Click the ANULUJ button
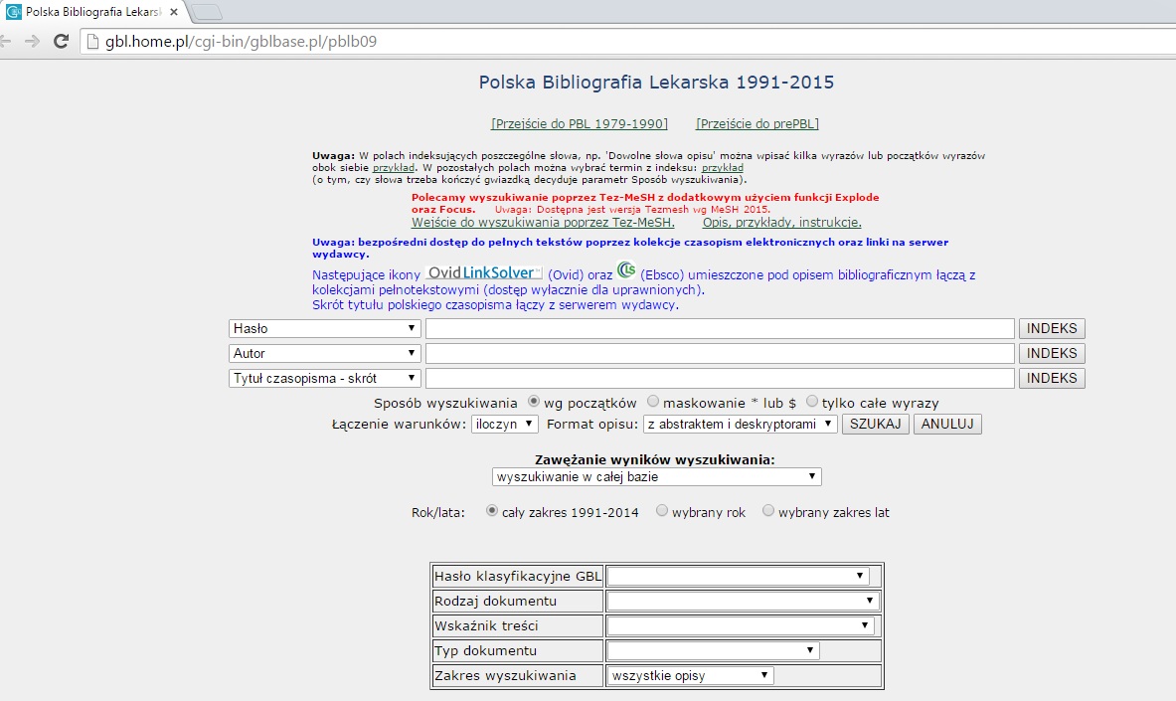Viewport: 1176px width, 701px height. pyautogui.click(x=947, y=424)
